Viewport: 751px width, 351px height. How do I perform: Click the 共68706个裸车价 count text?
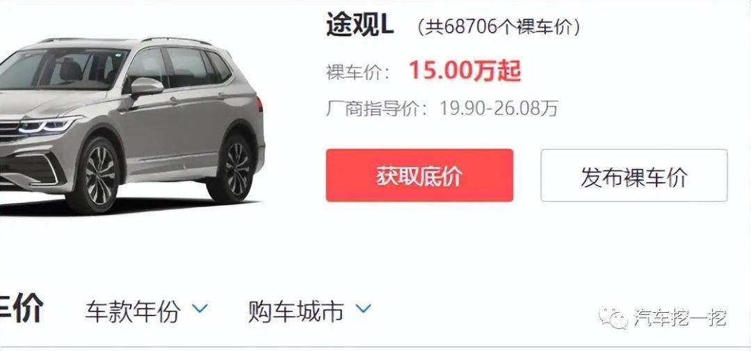[x=498, y=27]
